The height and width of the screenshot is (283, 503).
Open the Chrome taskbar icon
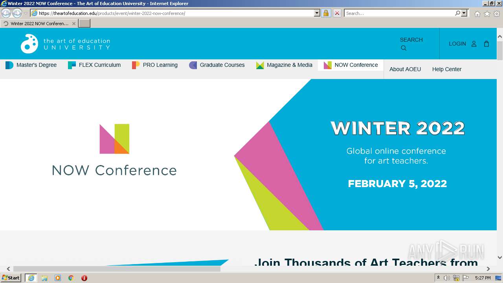tap(71, 278)
